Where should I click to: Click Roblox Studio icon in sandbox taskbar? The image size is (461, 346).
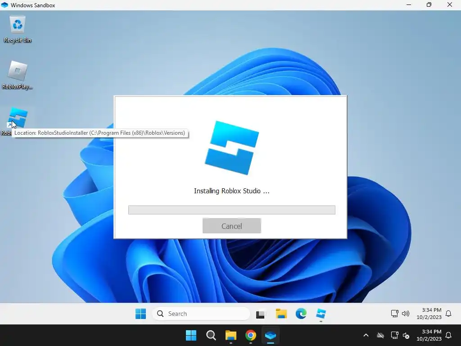321,314
